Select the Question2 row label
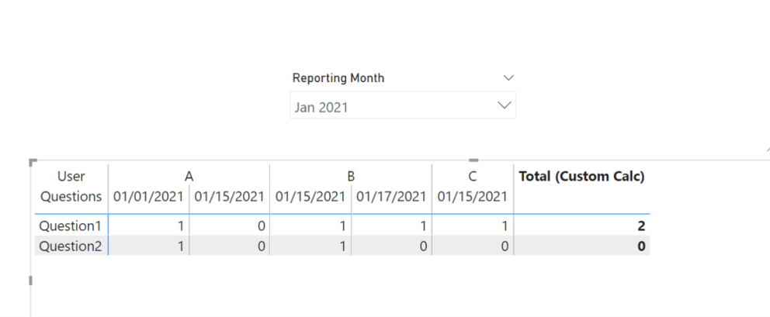The image size is (770, 317). point(71,246)
